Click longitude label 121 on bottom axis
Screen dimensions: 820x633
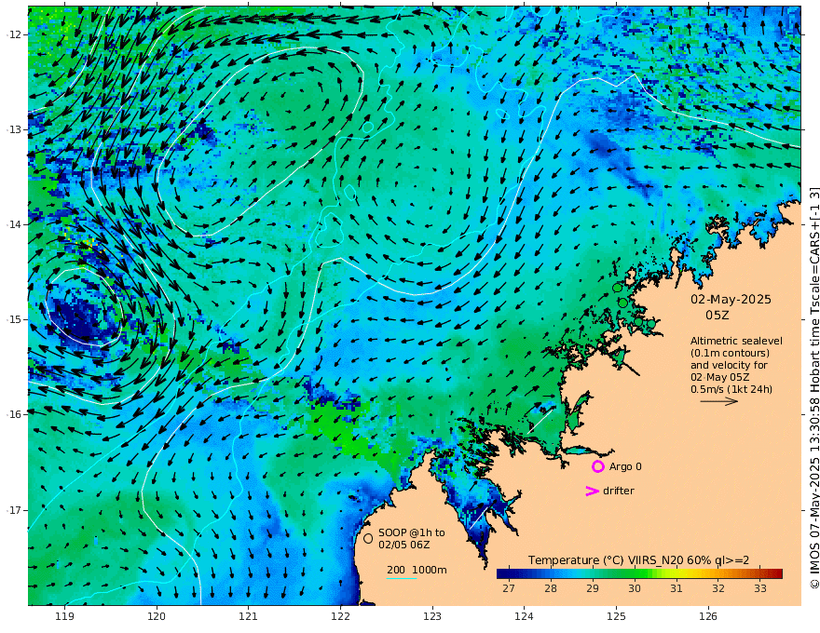click(249, 616)
